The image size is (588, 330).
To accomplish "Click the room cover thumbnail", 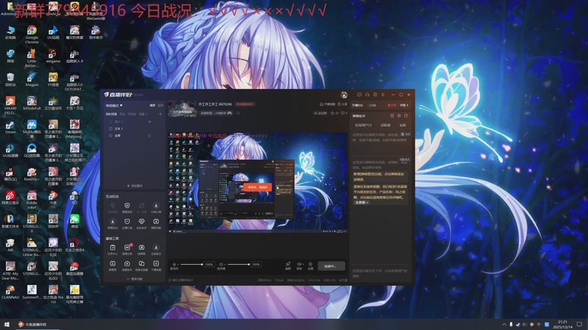I will click(x=182, y=109).
